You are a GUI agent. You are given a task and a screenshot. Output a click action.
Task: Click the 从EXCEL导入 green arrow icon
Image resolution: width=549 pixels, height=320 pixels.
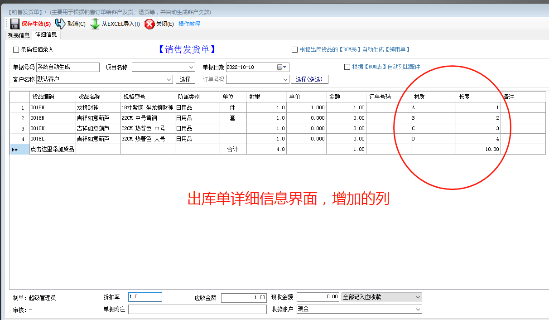[95, 24]
